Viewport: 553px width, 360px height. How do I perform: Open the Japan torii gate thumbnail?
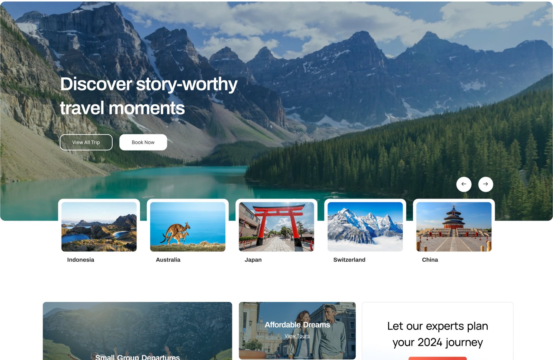coord(276,227)
